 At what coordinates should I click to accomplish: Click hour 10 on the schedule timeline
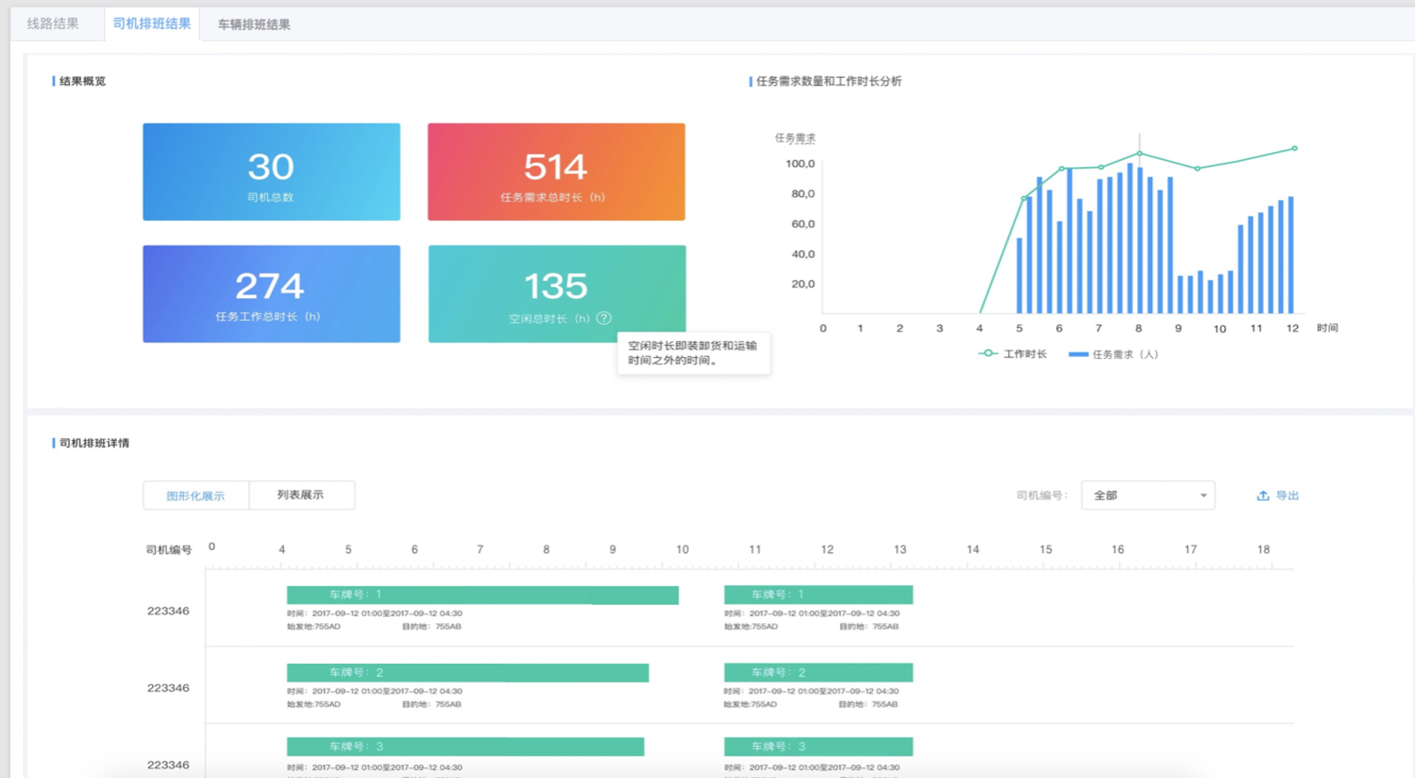[x=683, y=549]
